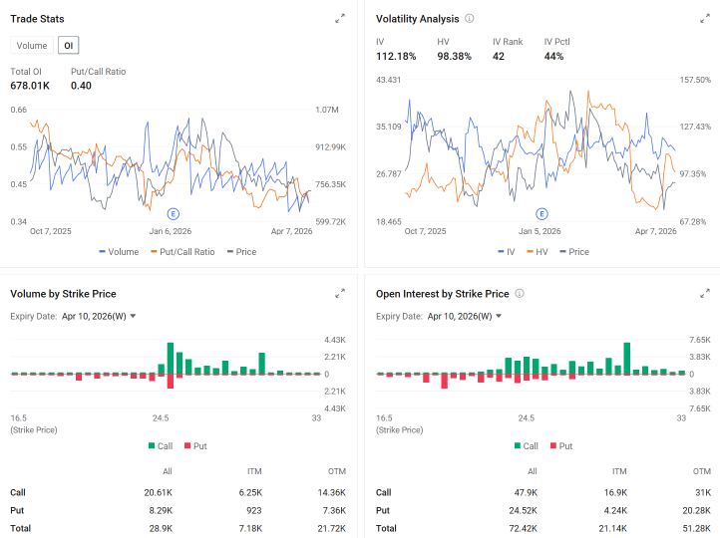Click the tallest green call bar in Open Interest chart
The image size is (720, 538).
click(627, 359)
